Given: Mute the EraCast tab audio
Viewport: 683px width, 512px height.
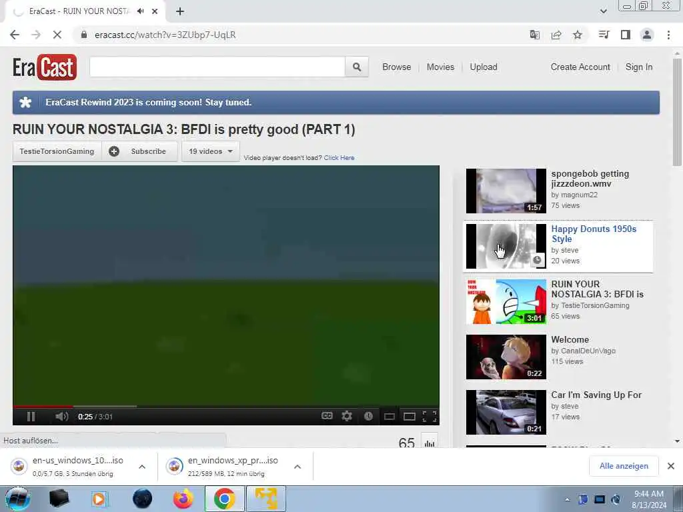Looking at the screenshot, I should [x=140, y=11].
